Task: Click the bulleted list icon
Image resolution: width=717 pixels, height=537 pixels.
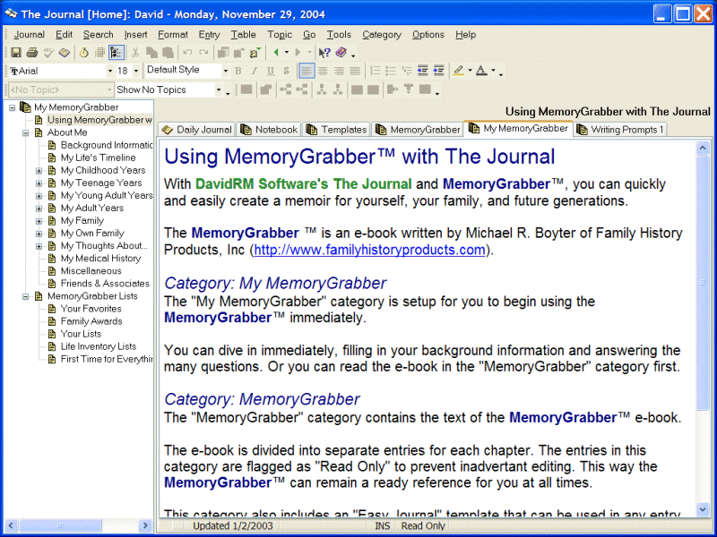Action: (x=391, y=71)
